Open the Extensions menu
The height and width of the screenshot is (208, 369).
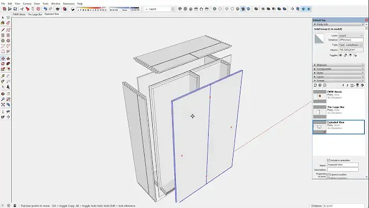point(69,4)
